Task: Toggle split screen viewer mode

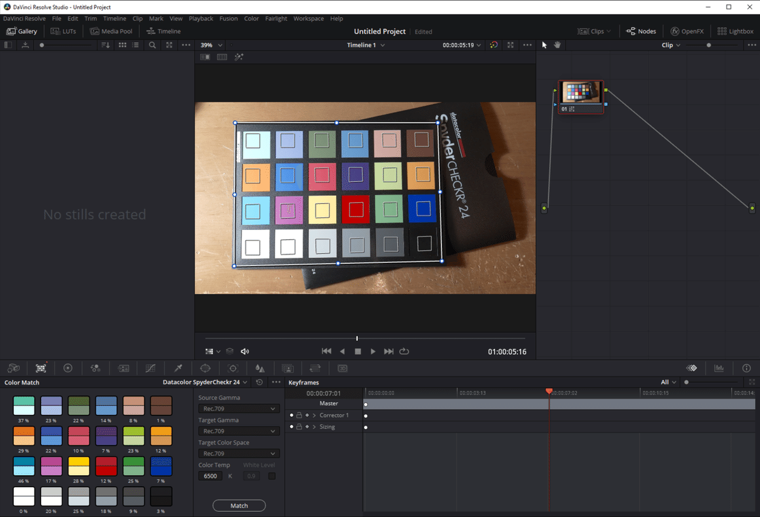Action: pos(222,57)
